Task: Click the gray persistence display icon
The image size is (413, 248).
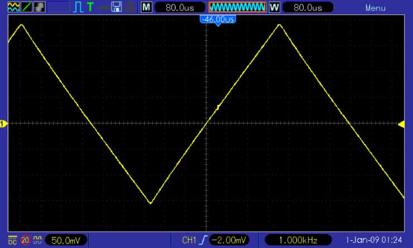Action: (x=40, y=7)
